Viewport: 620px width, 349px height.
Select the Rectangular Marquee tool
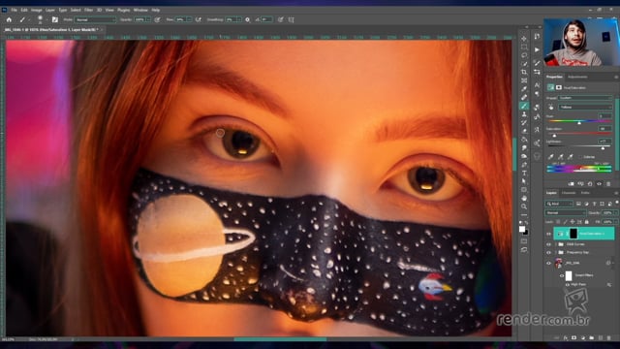[524, 47]
